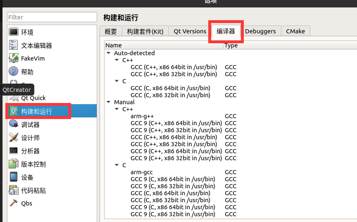Open the 设计师 designer brush icon

coord(14,137)
